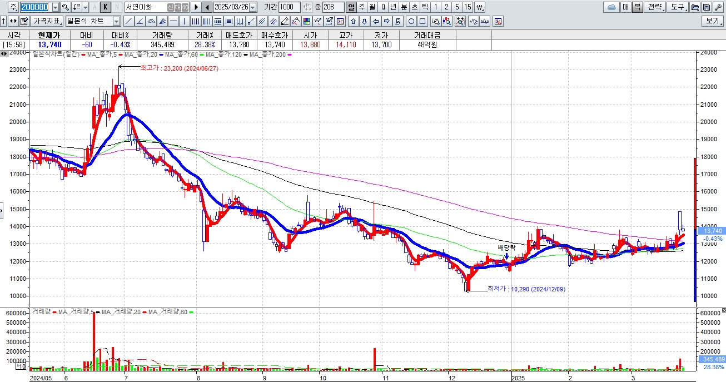Image resolution: width=726 pixels, height=382 pixels.
Task: Select the vertical line tool
Action: point(184,21)
